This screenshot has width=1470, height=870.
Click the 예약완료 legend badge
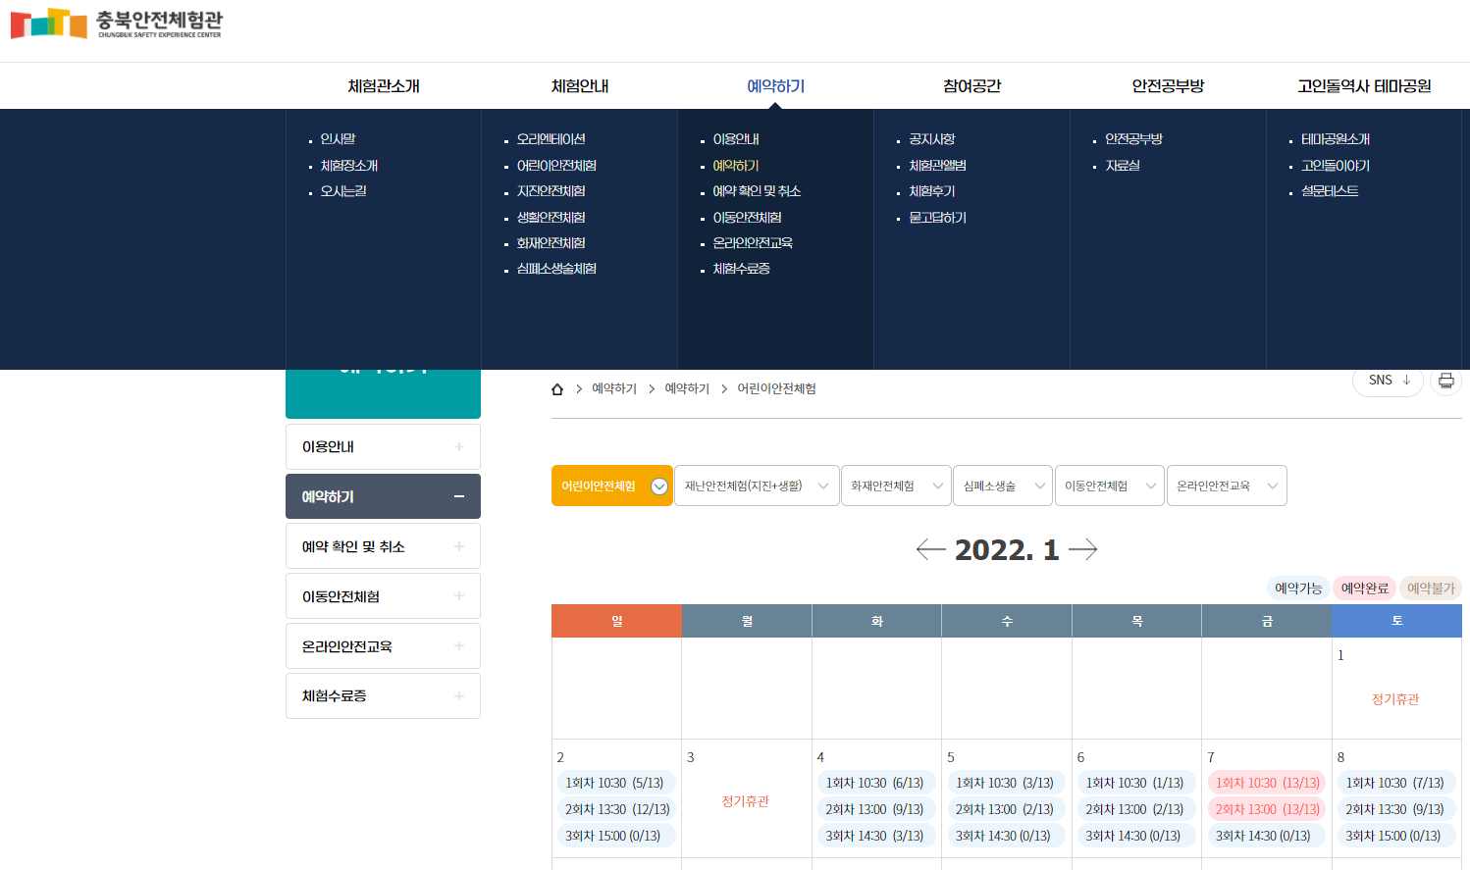tap(1365, 589)
